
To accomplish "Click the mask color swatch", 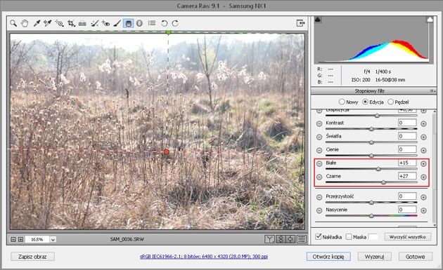I will point(373,237).
